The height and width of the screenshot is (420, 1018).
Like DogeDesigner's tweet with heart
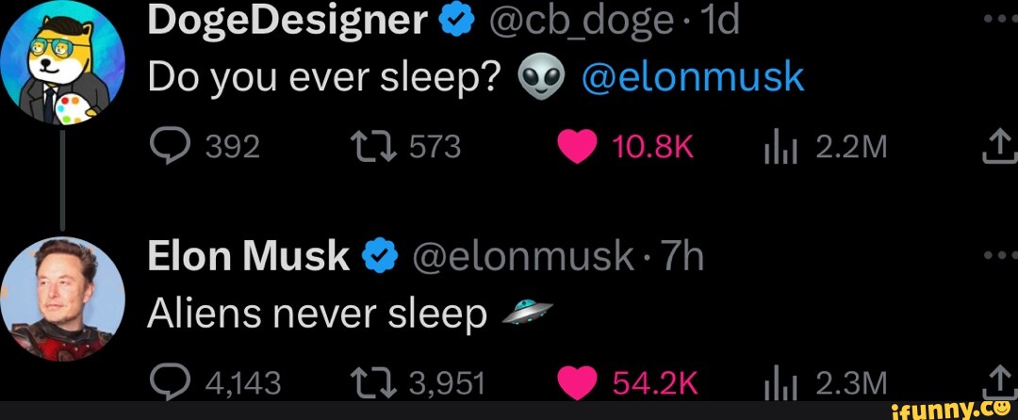pyautogui.click(x=578, y=146)
